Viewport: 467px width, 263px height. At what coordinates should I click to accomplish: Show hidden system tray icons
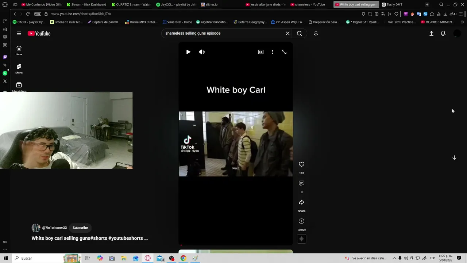pyautogui.click(x=394, y=258)
